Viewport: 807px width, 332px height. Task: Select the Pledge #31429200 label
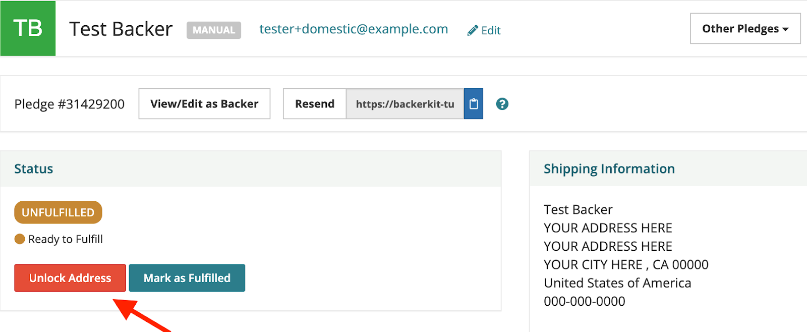tap(70, 104)
